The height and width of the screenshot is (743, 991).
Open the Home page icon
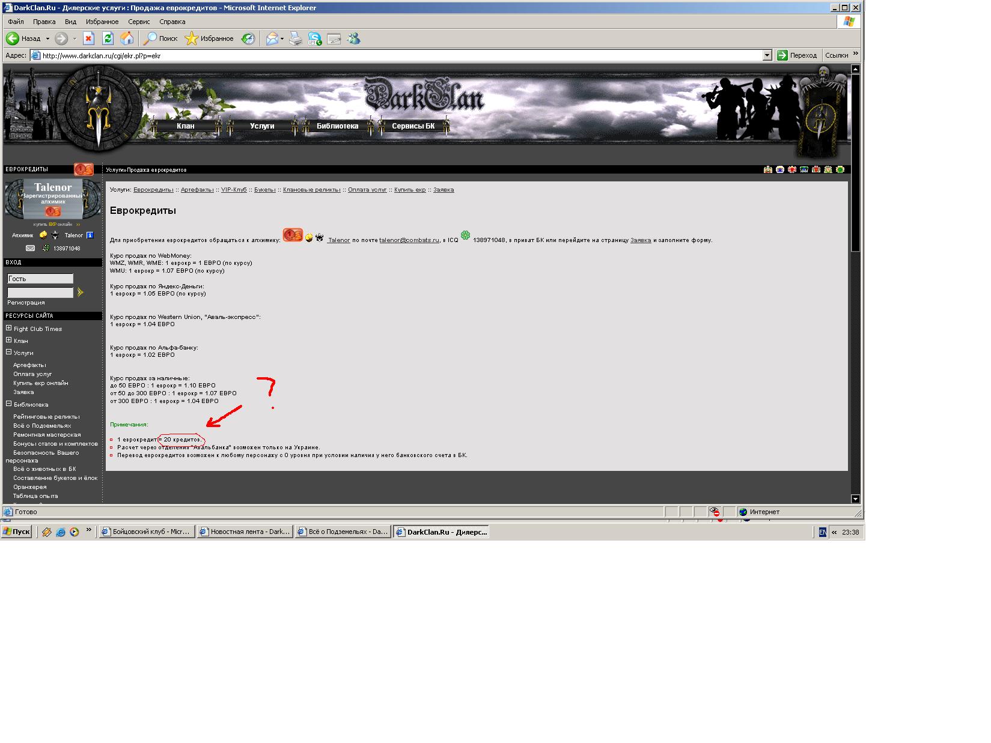coord(127,38)
